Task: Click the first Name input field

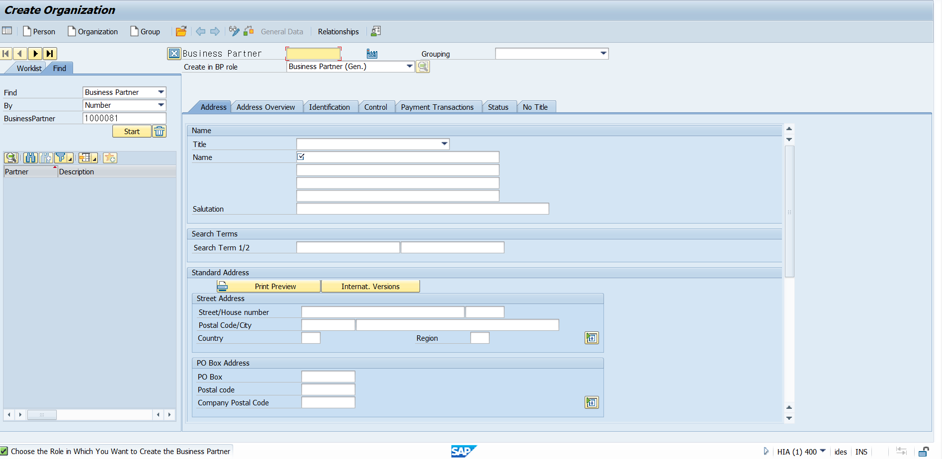Action: (x=398, y=157)
